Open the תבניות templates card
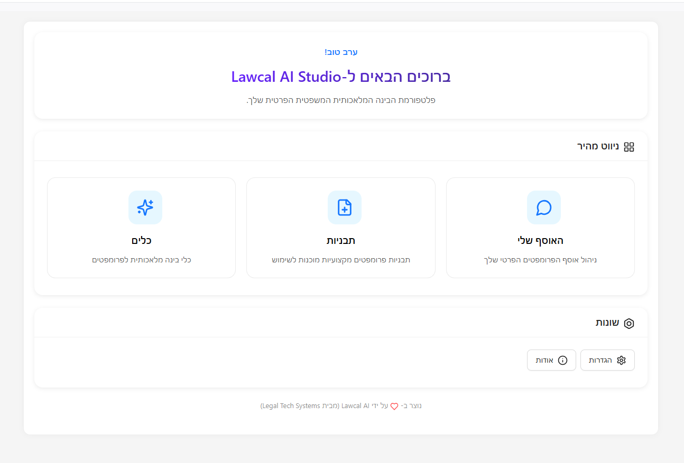 click(x=340, y=228)
